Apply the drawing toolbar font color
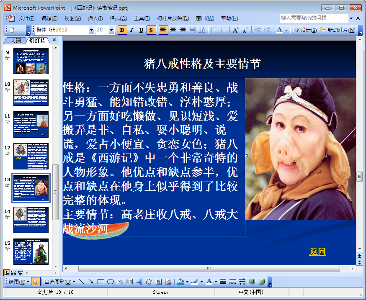Image resolution: width=366 pixels, height=300 pixels. pyautogui.click(x=209, y=282)
